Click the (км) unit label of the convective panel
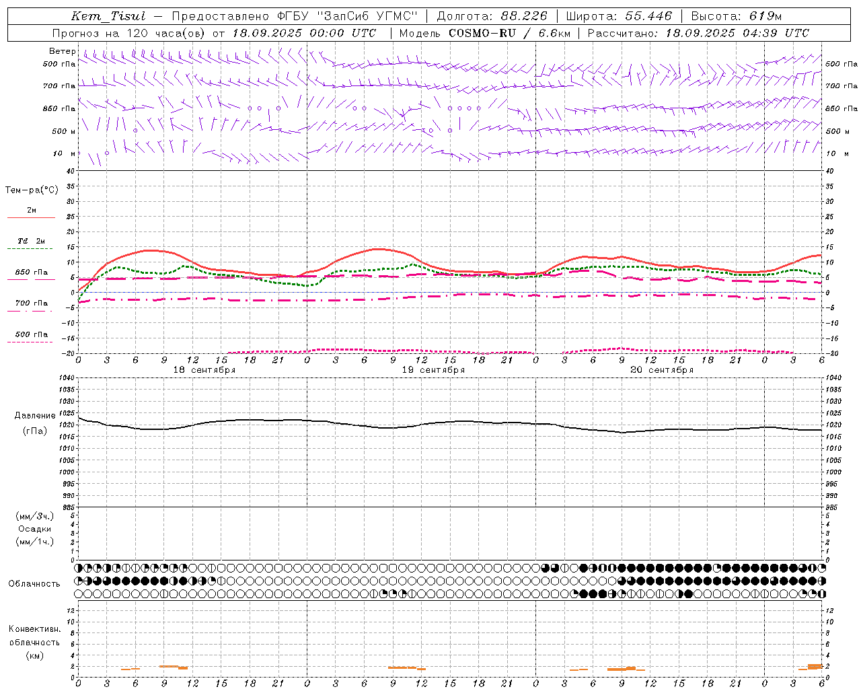The width and height of the screenshot is (861, 689). [35, 655]
